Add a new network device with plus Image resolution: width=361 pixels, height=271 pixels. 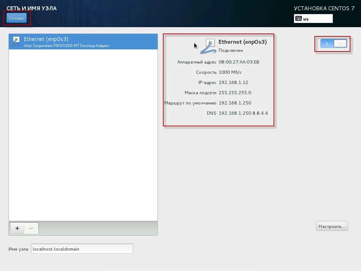pos(17,228)
